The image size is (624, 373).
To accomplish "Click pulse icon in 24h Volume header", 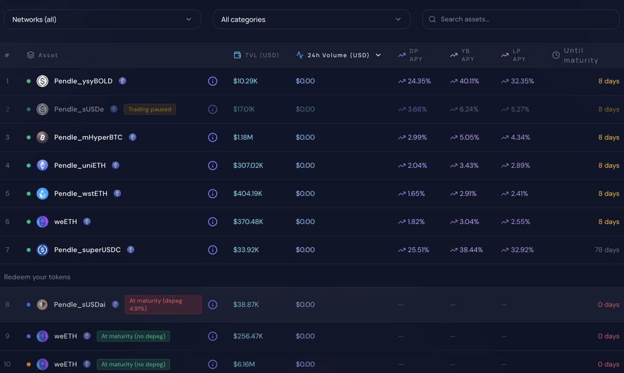I will point(300,55).
